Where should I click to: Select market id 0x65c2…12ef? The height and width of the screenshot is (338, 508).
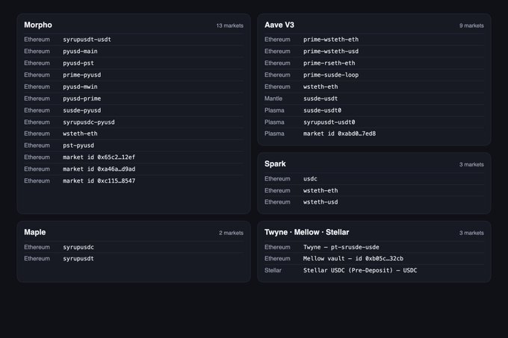(x=134, y=157)
